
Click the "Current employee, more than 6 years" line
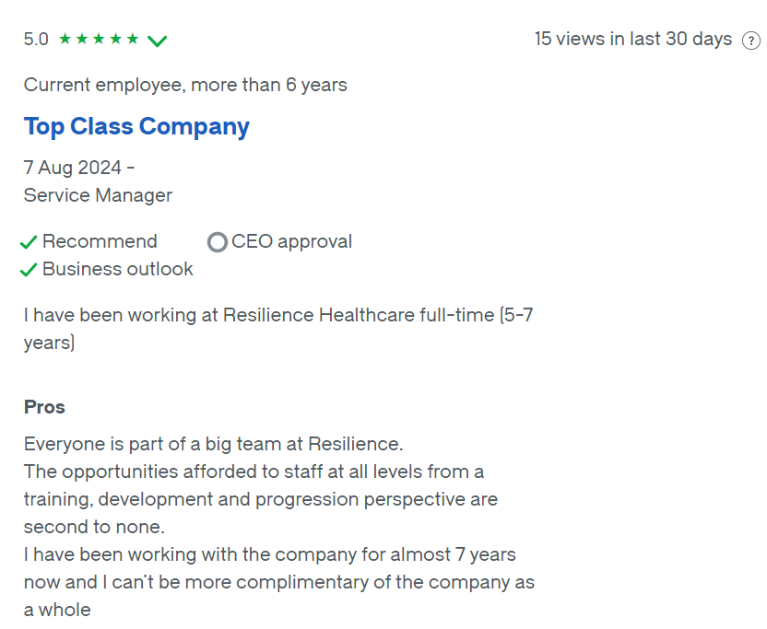coord(185,86)
